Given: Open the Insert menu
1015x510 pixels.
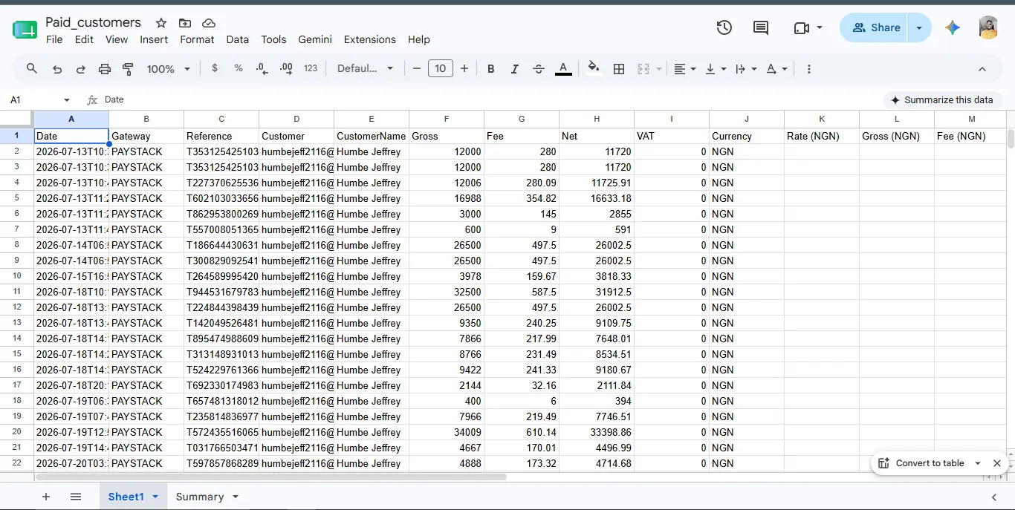Looking at the screenshot, I should click(154, 39).
